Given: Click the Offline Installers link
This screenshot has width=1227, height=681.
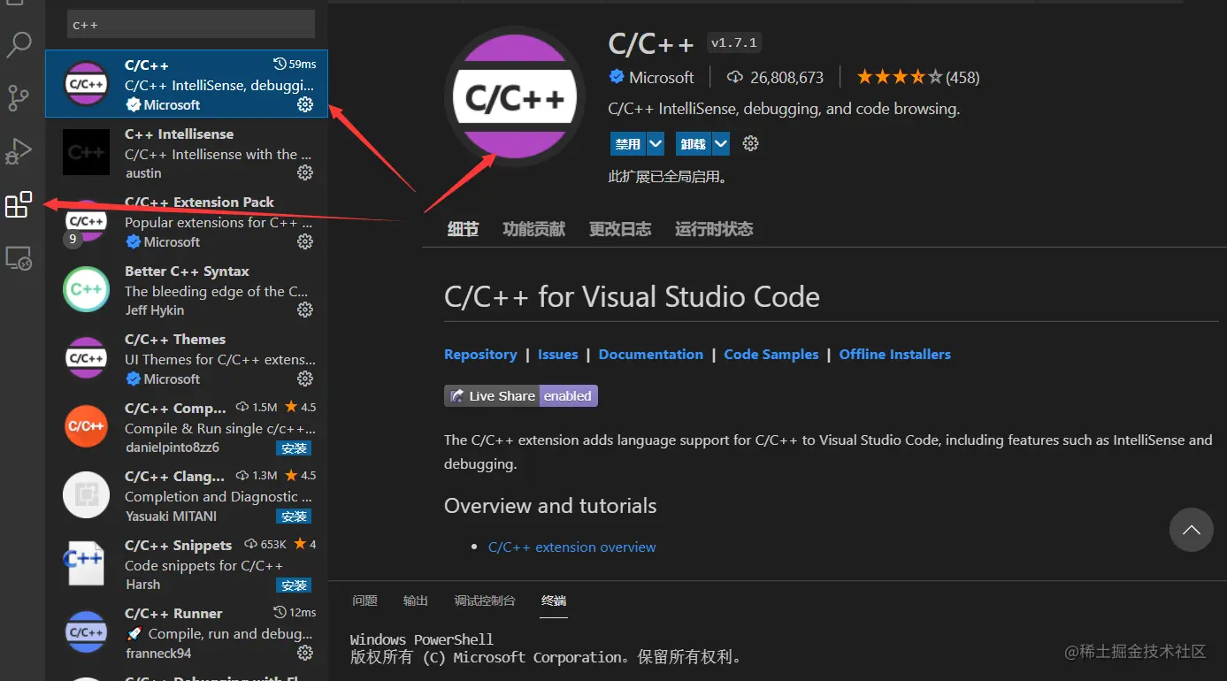Looking at the screenshot, I should pyautogui.click(x=894, y=354).
